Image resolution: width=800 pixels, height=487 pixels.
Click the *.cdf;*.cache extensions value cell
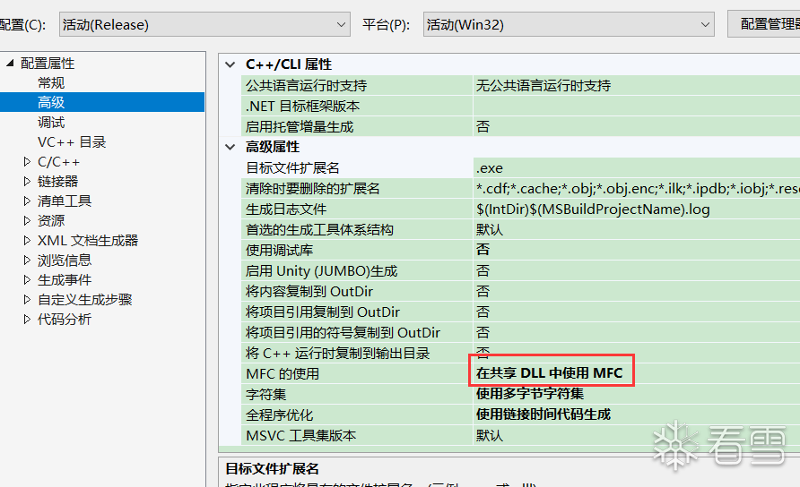[x=637, y=189]
